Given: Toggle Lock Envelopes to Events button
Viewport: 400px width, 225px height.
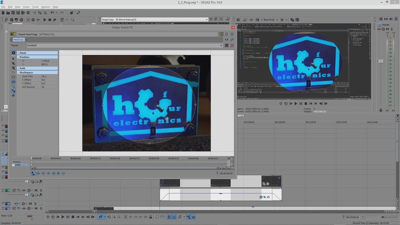Looking at the screenshot, I should [189, 217].
